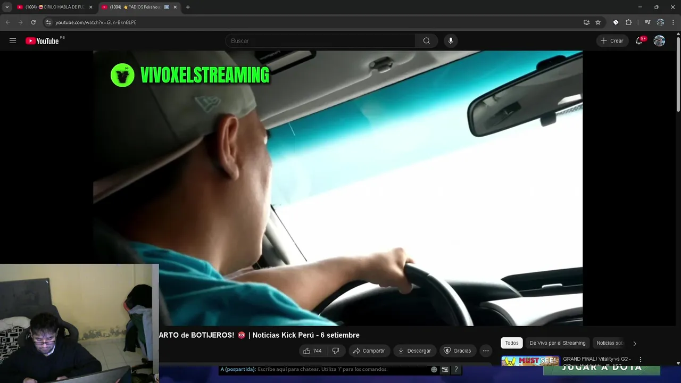Screen dimensions: 681x383
Task: Open the Crear create menu
Action: [612, 41]
